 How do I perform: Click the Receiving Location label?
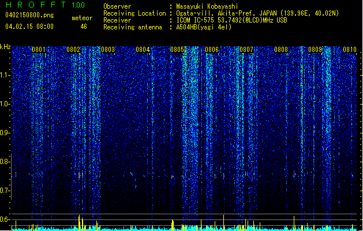click(134, 13)
